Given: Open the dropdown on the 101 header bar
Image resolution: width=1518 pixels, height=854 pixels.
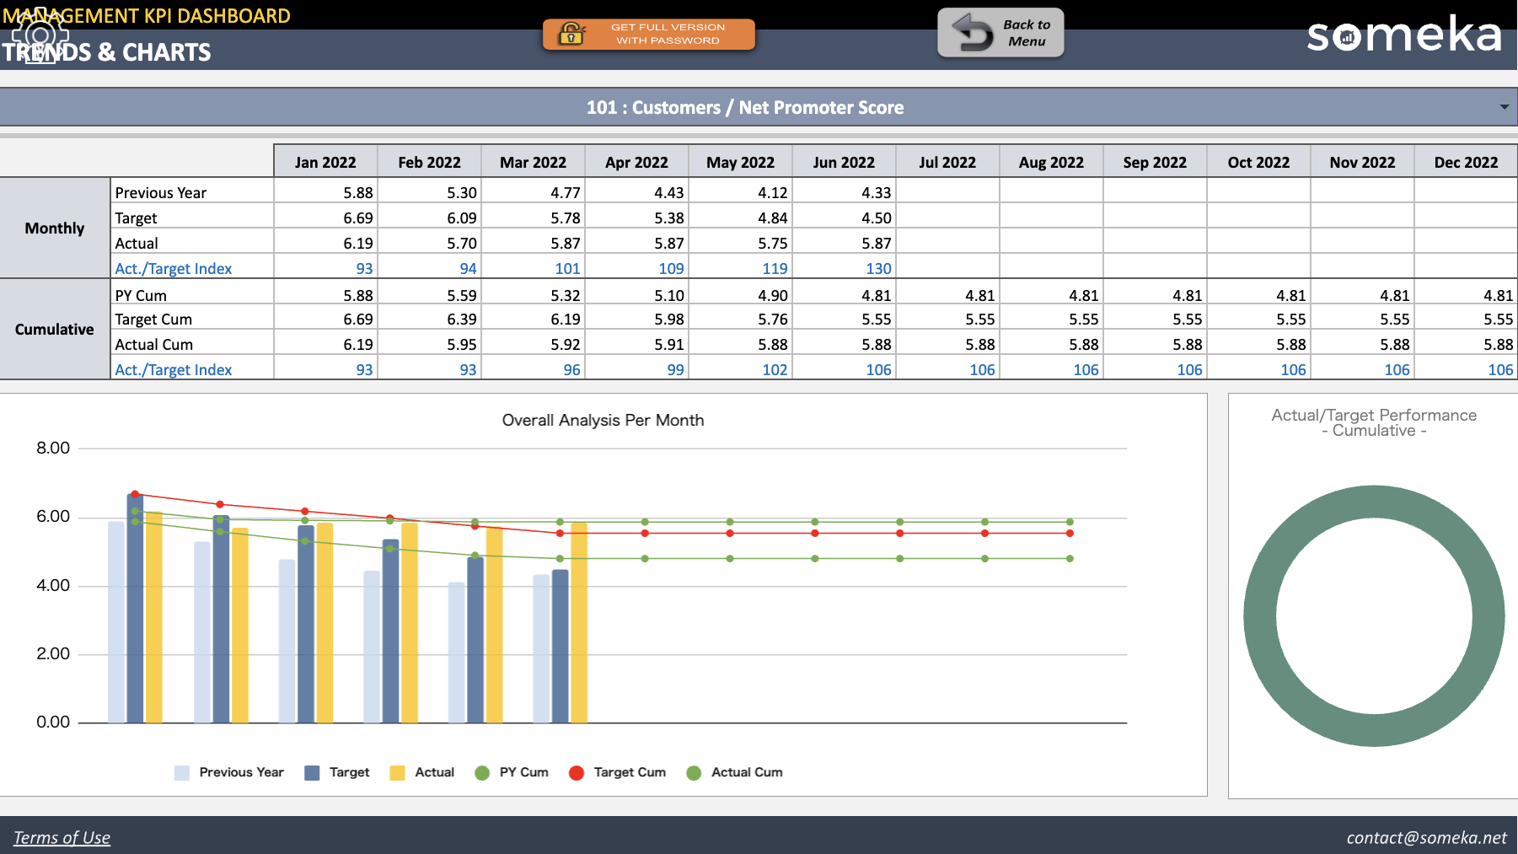Looking at the screenshot, I should (1505, 106).
